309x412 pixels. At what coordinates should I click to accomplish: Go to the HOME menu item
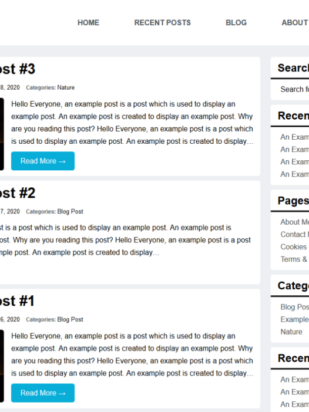coord(88,23)
